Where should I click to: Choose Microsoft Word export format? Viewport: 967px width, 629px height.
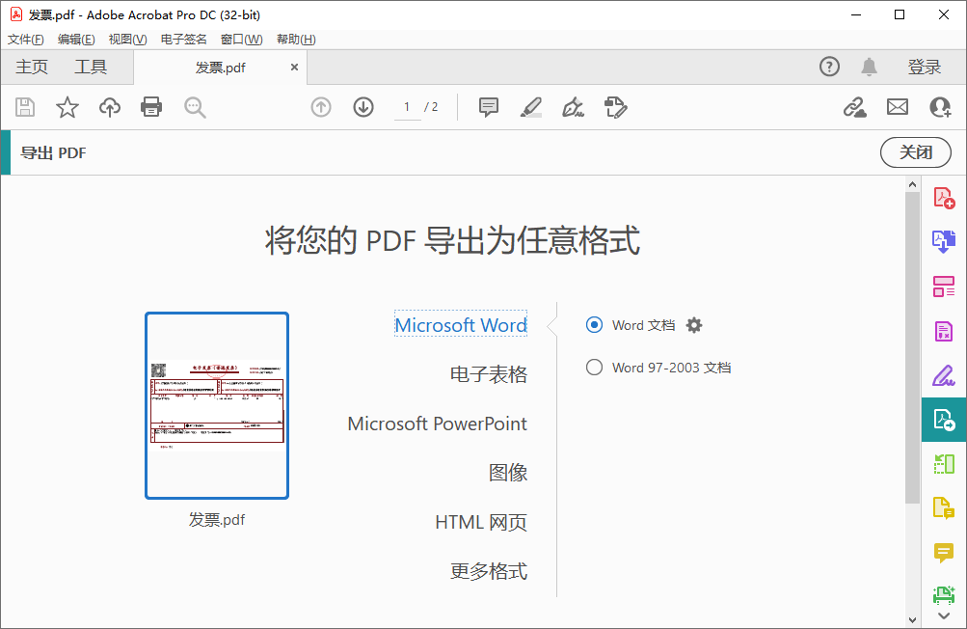coord(461,325)
